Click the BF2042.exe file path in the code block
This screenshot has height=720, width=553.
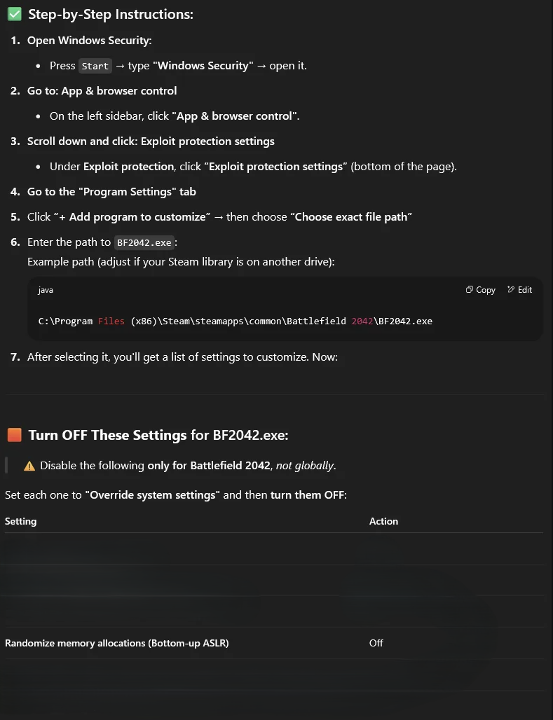235,321
